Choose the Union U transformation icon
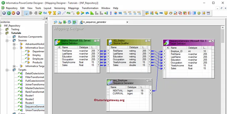 (x=166, y=13)
